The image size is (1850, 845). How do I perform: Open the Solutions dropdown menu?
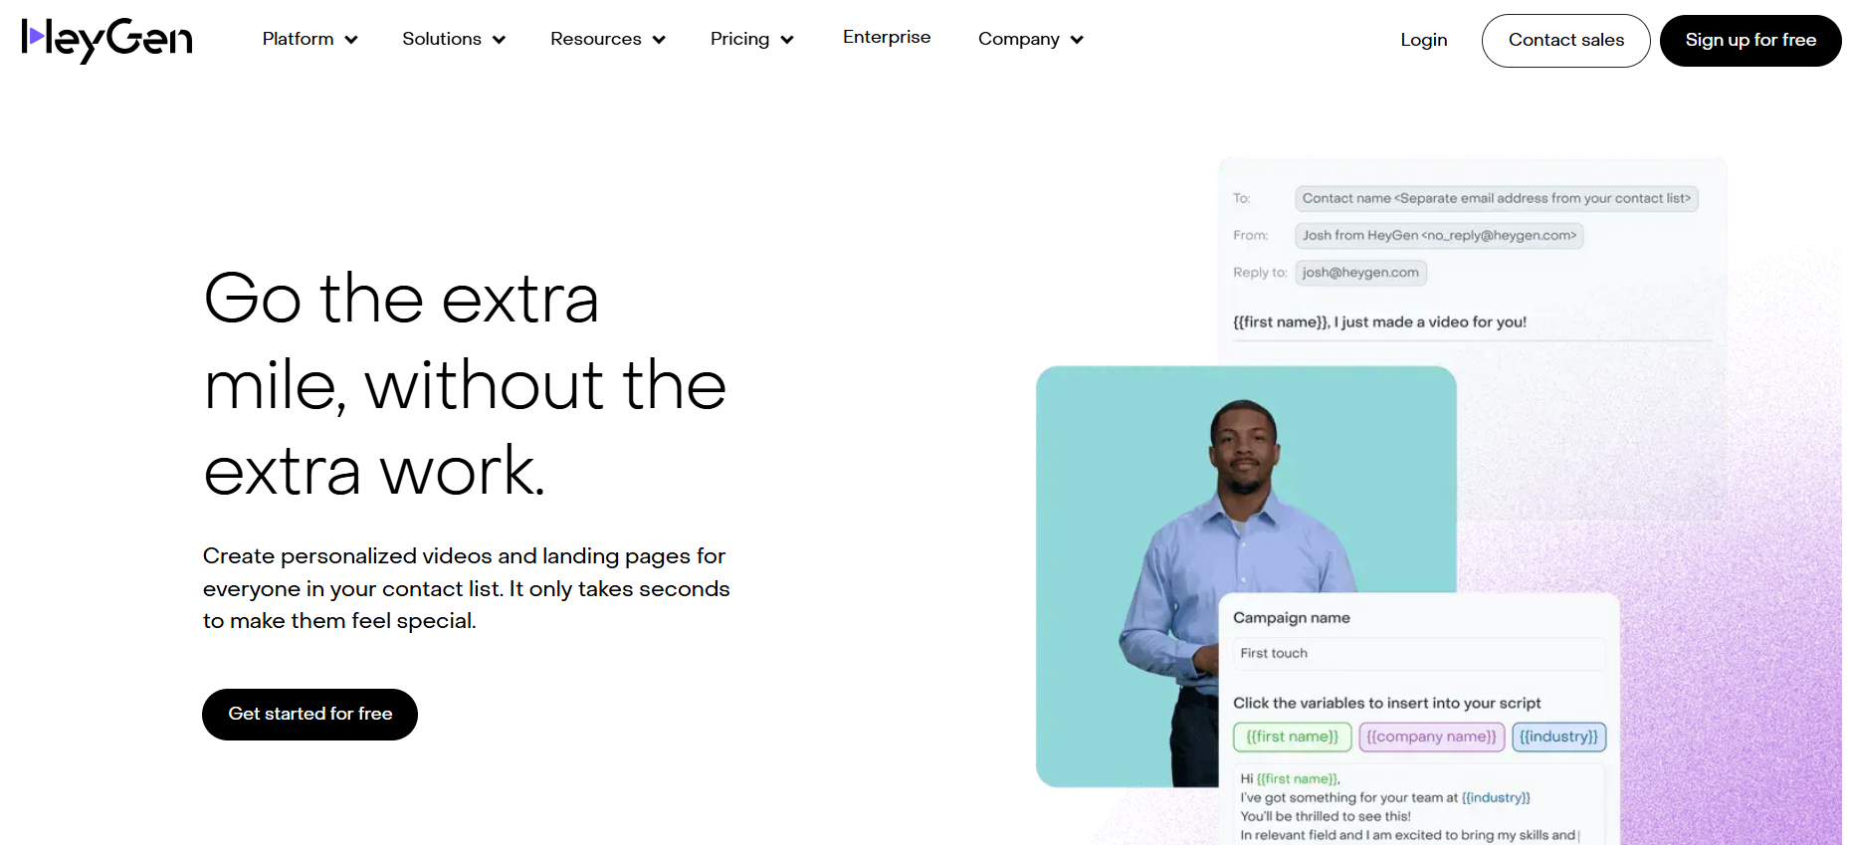tap(454, 40)
